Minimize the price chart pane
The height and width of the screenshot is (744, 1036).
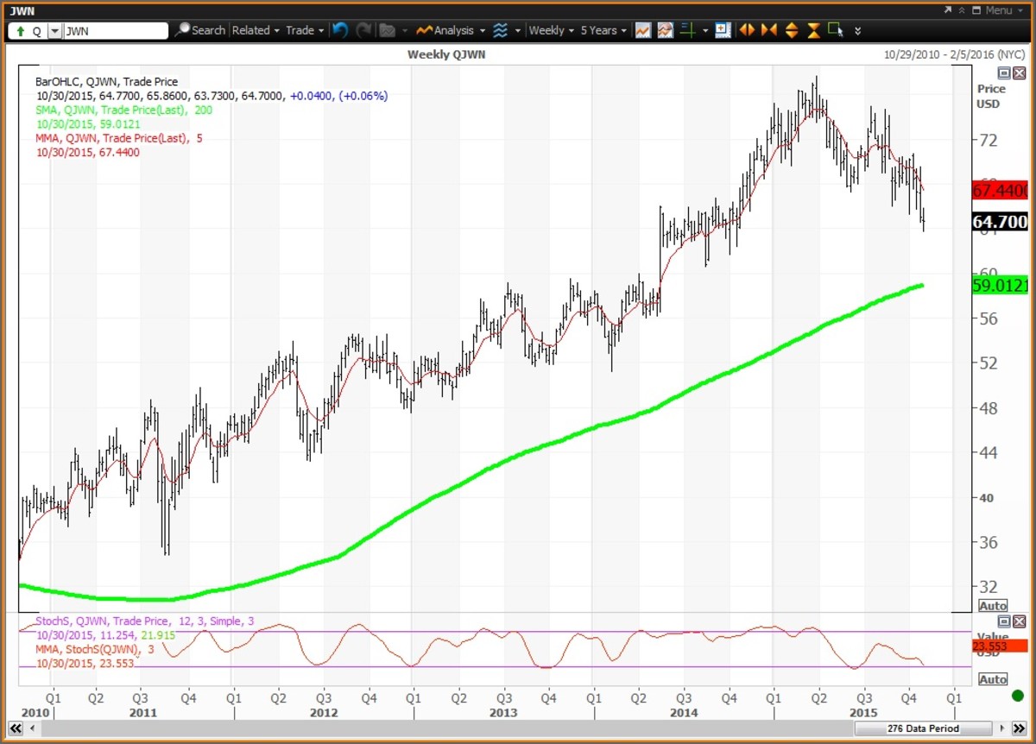coord(1004,73)
